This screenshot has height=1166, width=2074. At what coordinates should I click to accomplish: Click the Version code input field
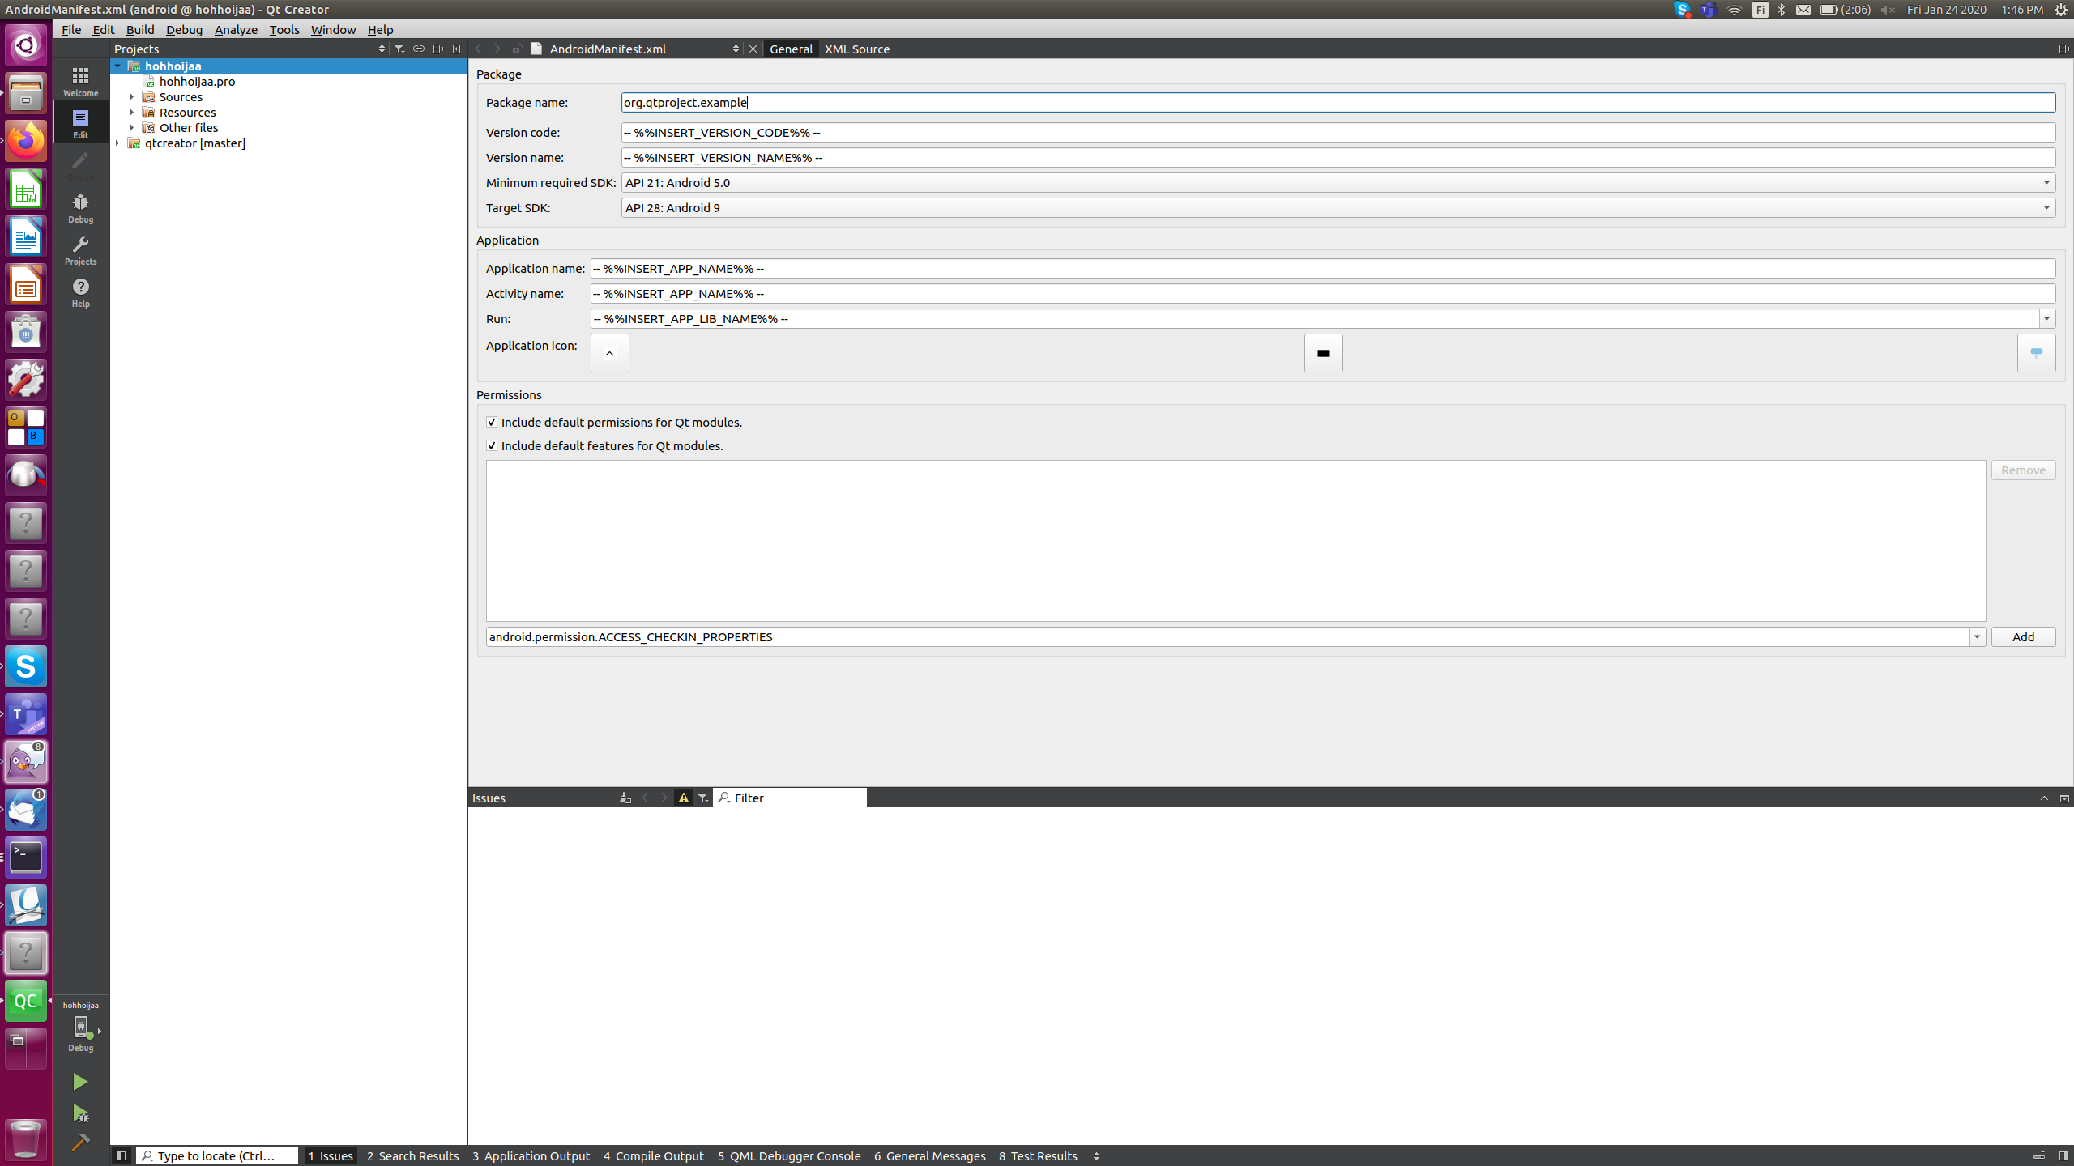pyautogui.click(x=1337, y=132)
